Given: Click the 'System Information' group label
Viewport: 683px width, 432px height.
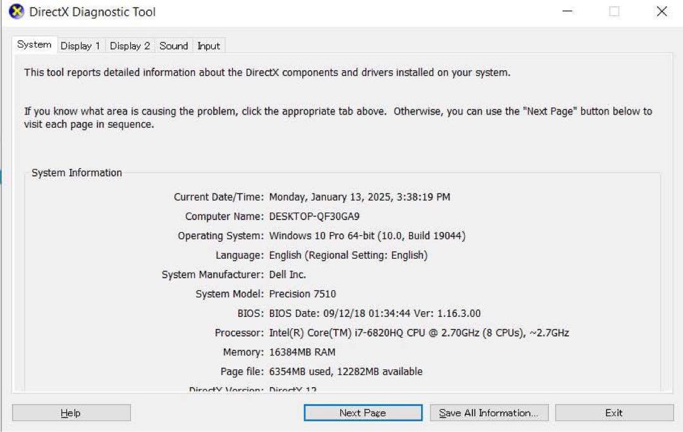Looking at the screenshot, I should point(77,173).
